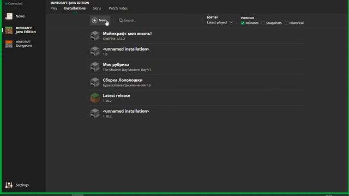Click the Connected status indicator
The height and width of the screenshot is (196, 349).
pos(14,4)
